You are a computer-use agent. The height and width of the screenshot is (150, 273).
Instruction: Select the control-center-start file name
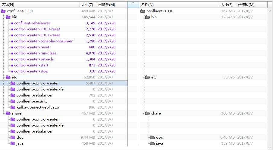31,65
